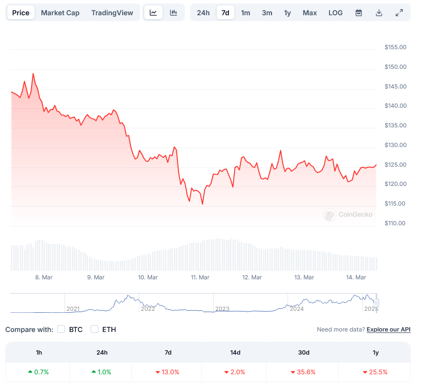Enable ETH comparison checkbox

tap(95, 329)
